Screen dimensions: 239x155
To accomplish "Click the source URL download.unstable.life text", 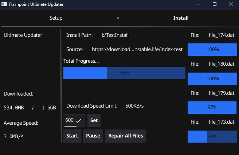I will (137, 49).
